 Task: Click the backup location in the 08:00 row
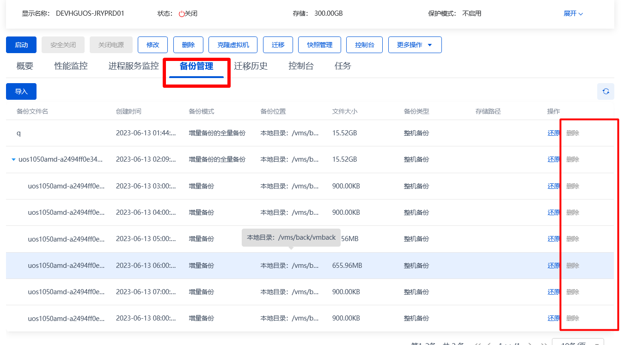tap(290, 318)
